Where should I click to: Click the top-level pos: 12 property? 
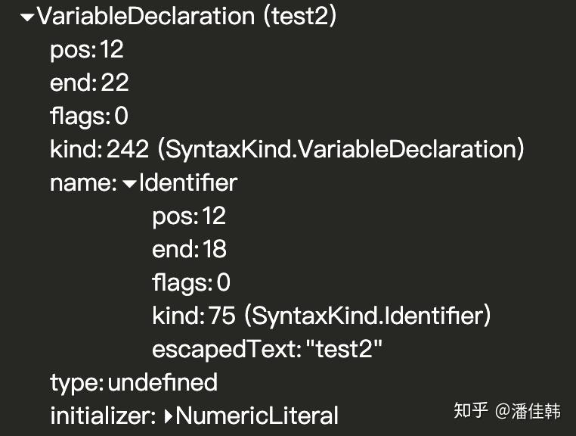click(86, 50)
